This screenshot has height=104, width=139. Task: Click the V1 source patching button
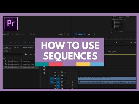point(52,78)
